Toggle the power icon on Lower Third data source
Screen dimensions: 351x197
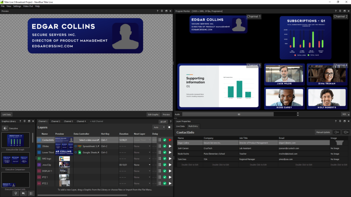point(76,153)
